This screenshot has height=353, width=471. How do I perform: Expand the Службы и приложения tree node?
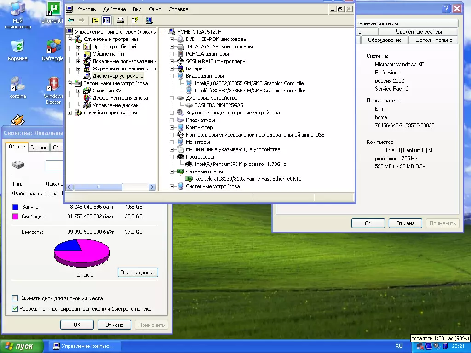69,112
